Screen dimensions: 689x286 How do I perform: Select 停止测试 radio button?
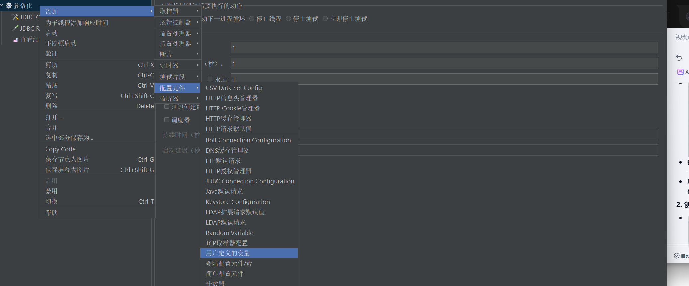coord(288,19)
